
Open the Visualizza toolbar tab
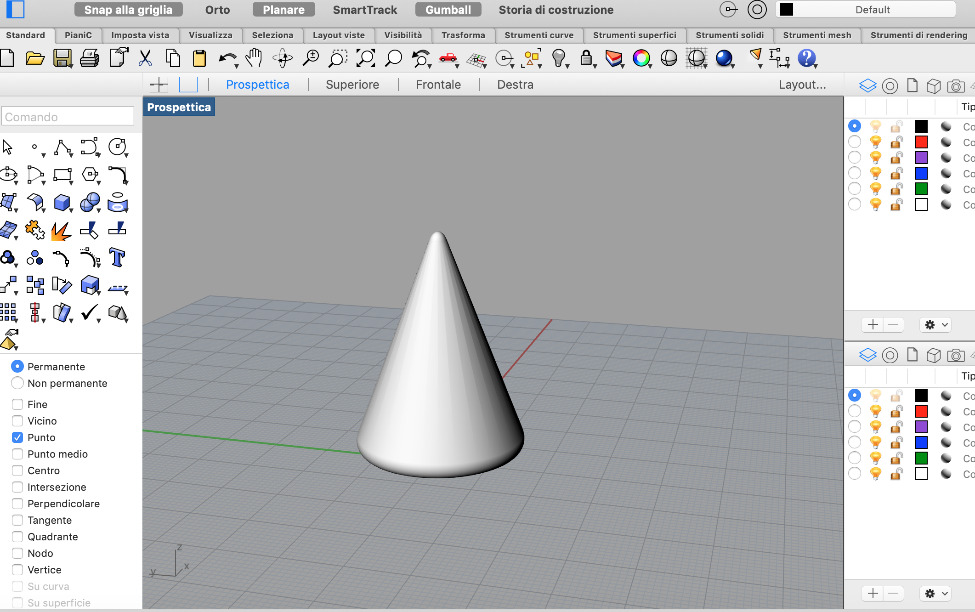(210, 35)
